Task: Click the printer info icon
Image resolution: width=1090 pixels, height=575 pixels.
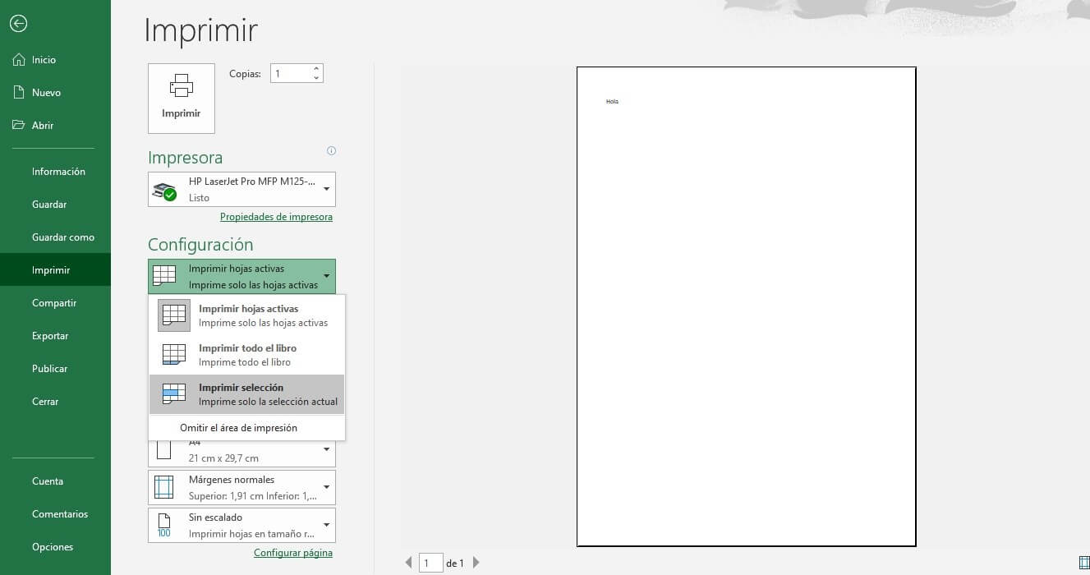Action: coord(332,150)
